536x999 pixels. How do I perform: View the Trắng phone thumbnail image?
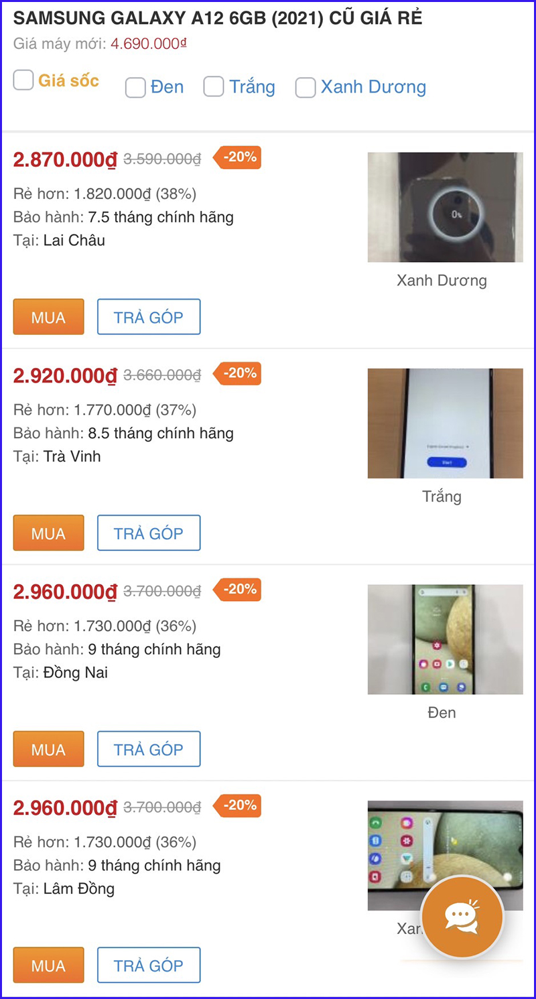[x=445, y=423]
